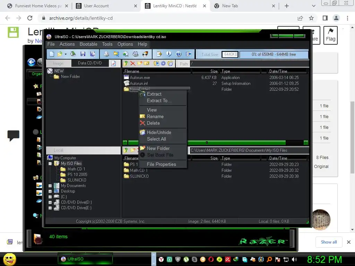Click the New Folder icon in image toolbar

click(x=140, y=63)
